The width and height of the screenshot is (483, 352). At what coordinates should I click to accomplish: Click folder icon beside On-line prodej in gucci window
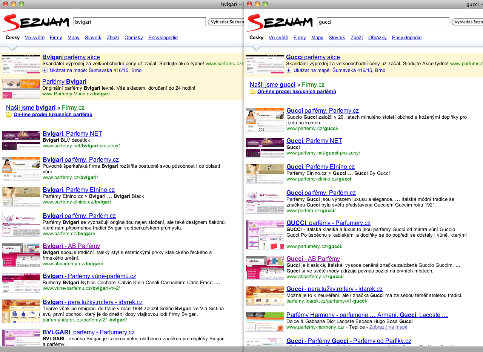(x=252, y=92)
